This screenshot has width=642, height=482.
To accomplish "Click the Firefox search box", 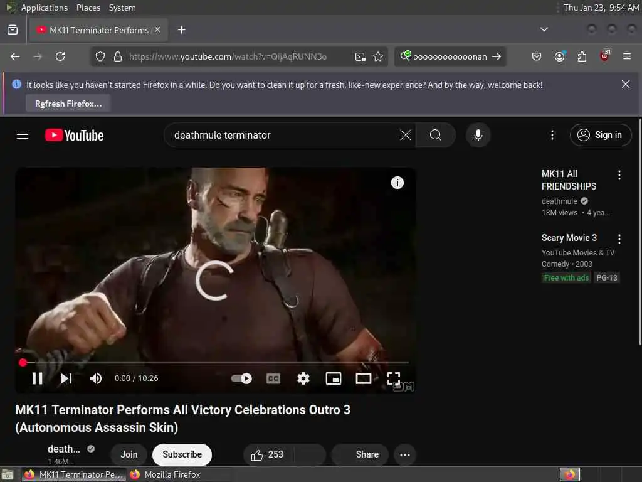I will coord(450,56).
